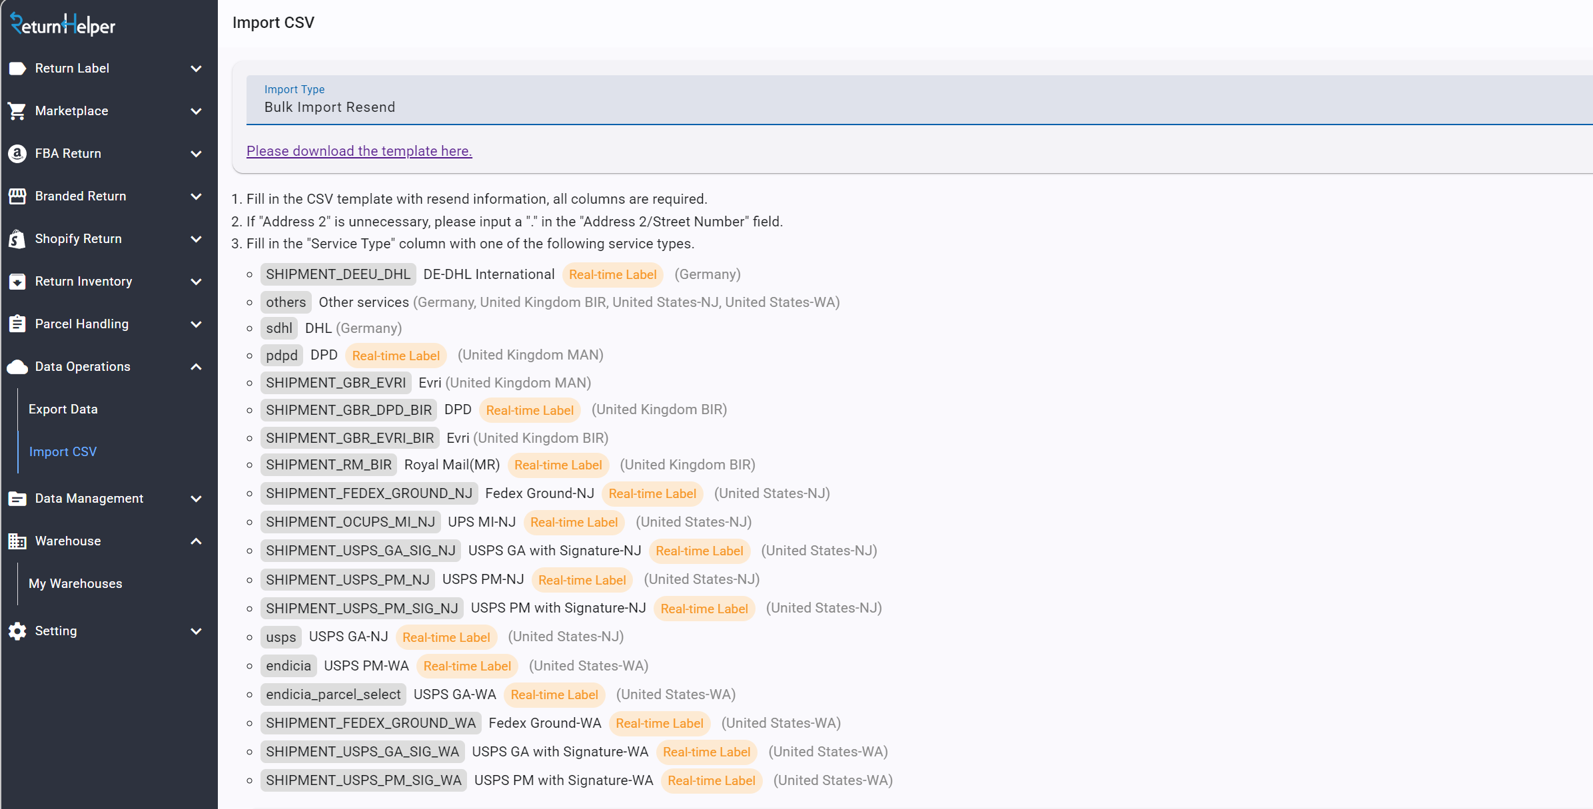Collapse the Warehouse section chevron
This screenshot has width=1593, height=809.
(196, 541)
